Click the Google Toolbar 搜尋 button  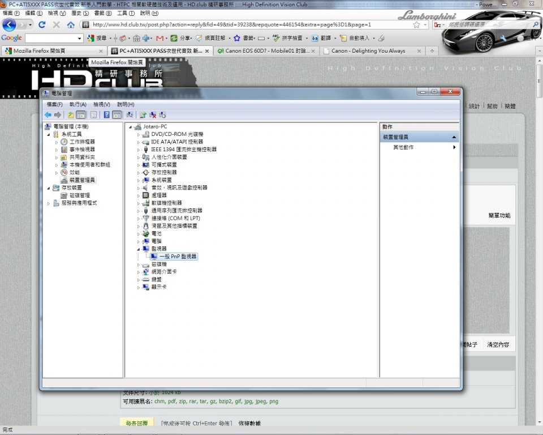(x=97, y=38)
